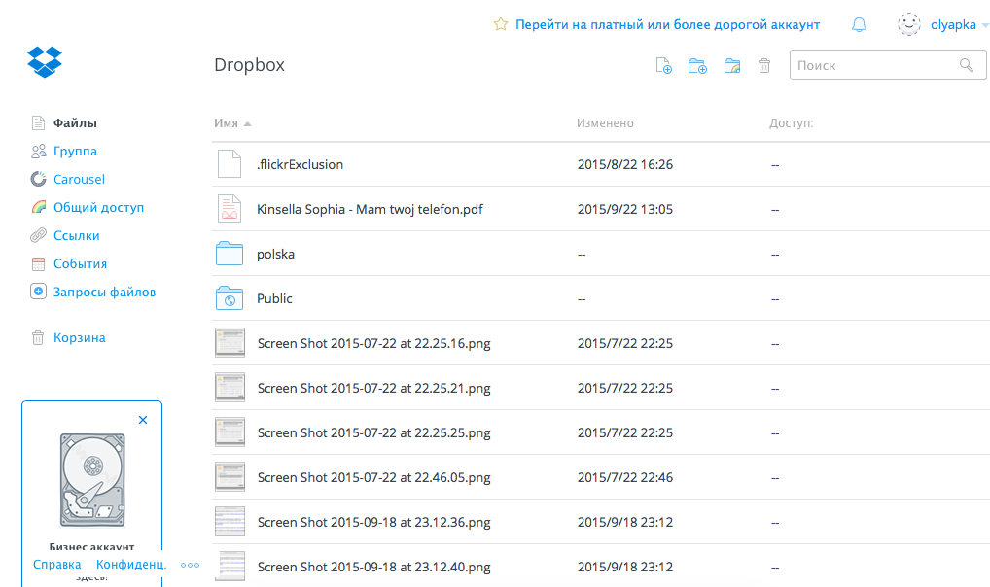Open the more options dots in footer
990x587 pixels.
(190, 565)
